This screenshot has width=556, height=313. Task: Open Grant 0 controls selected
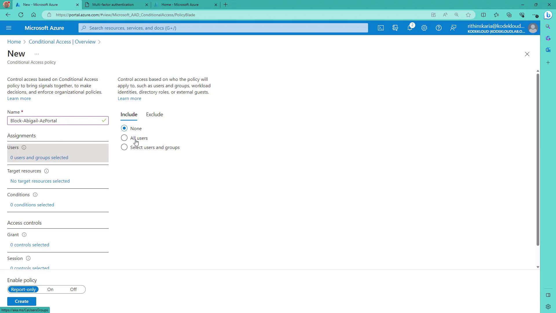30,245
